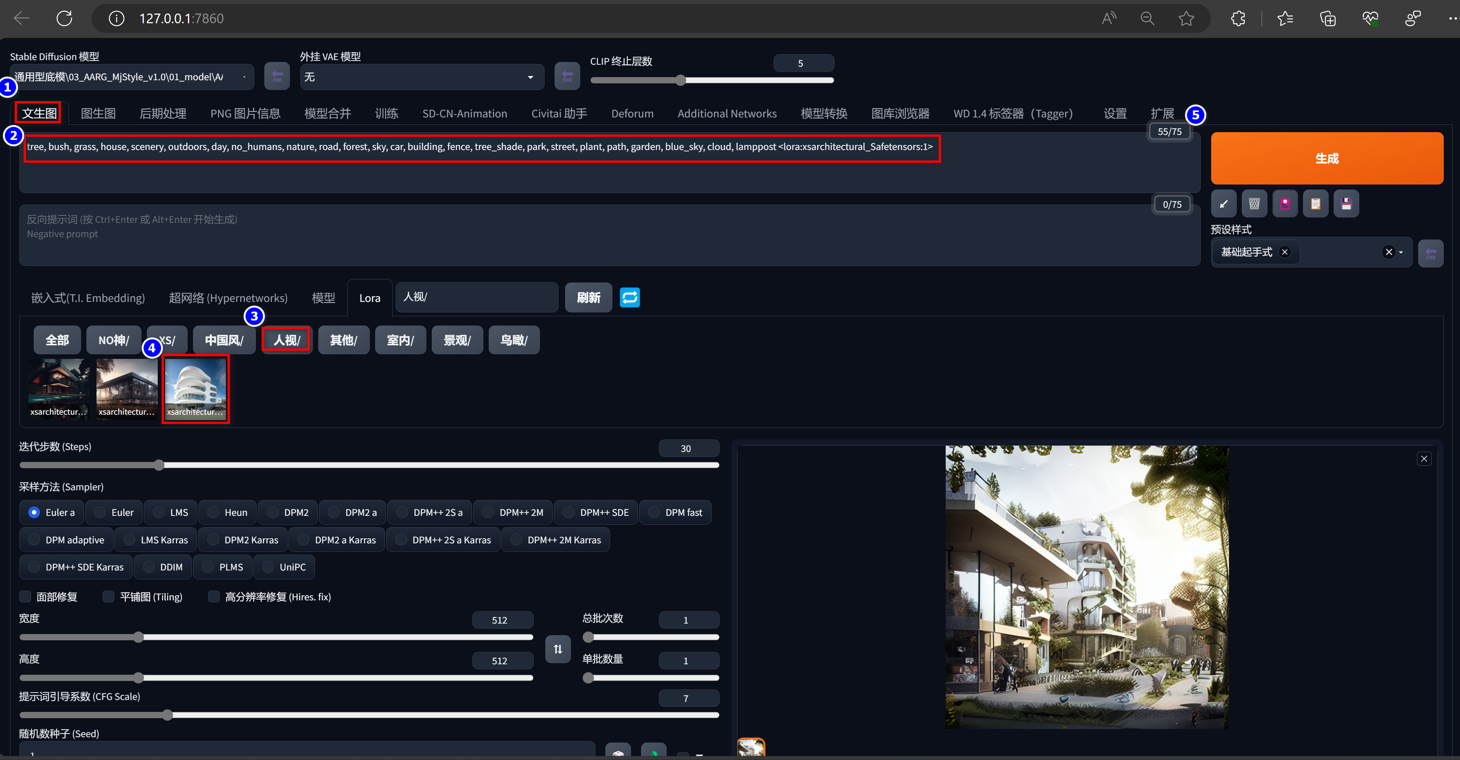Click the floppy disk save-style icon
Screen dimensions: 1460x760
tap(1346, 204)
